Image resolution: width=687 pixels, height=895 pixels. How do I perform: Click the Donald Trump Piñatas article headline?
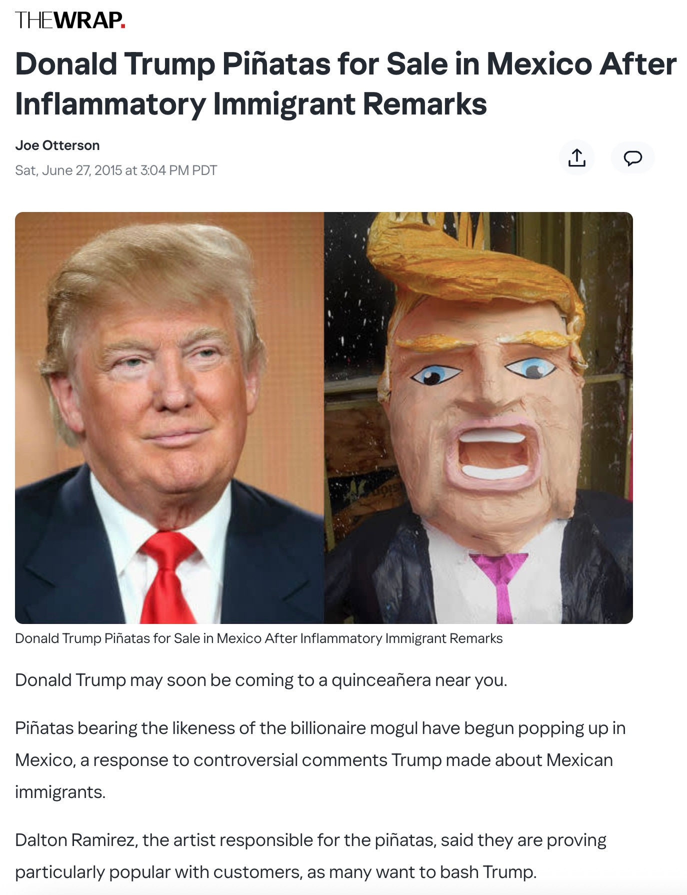(345, 84)
